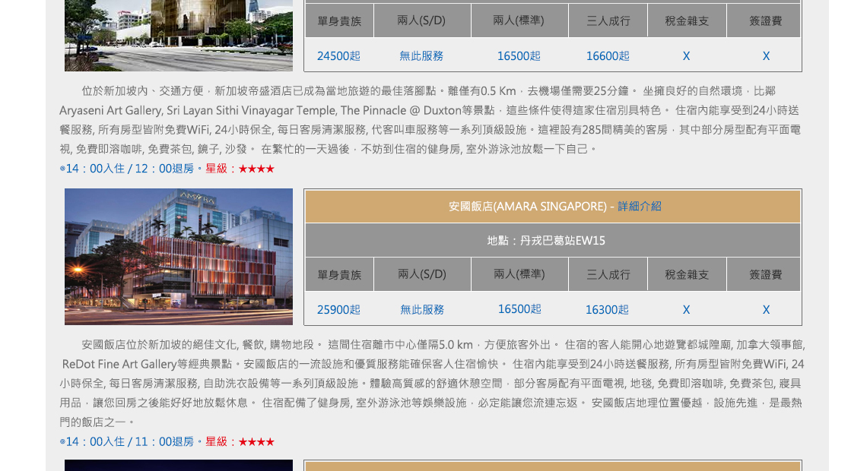Click the four-star 星級 rating under Amara description
This screenshot has height=471, width=867.
pyautogui.click(x=240, y=441)
